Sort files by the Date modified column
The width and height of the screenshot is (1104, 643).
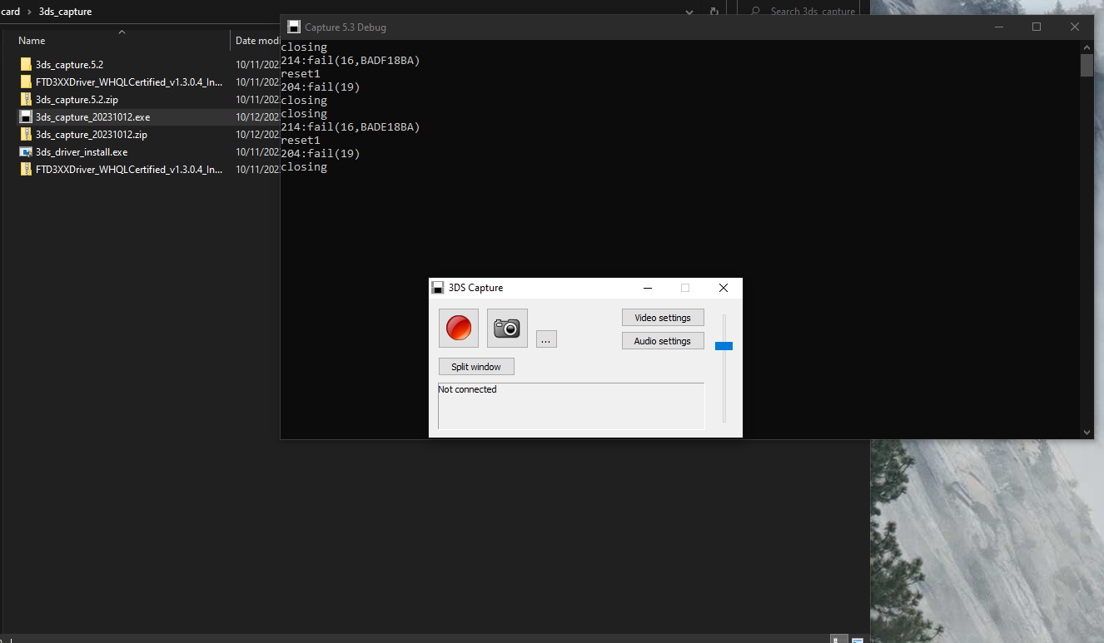[256, 40]
